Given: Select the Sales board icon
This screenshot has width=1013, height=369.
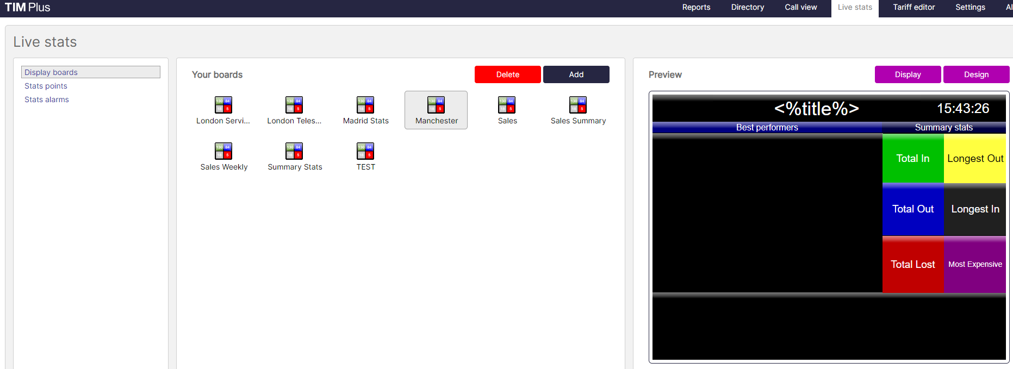Looking at the screenshot, I should [507, 105].
